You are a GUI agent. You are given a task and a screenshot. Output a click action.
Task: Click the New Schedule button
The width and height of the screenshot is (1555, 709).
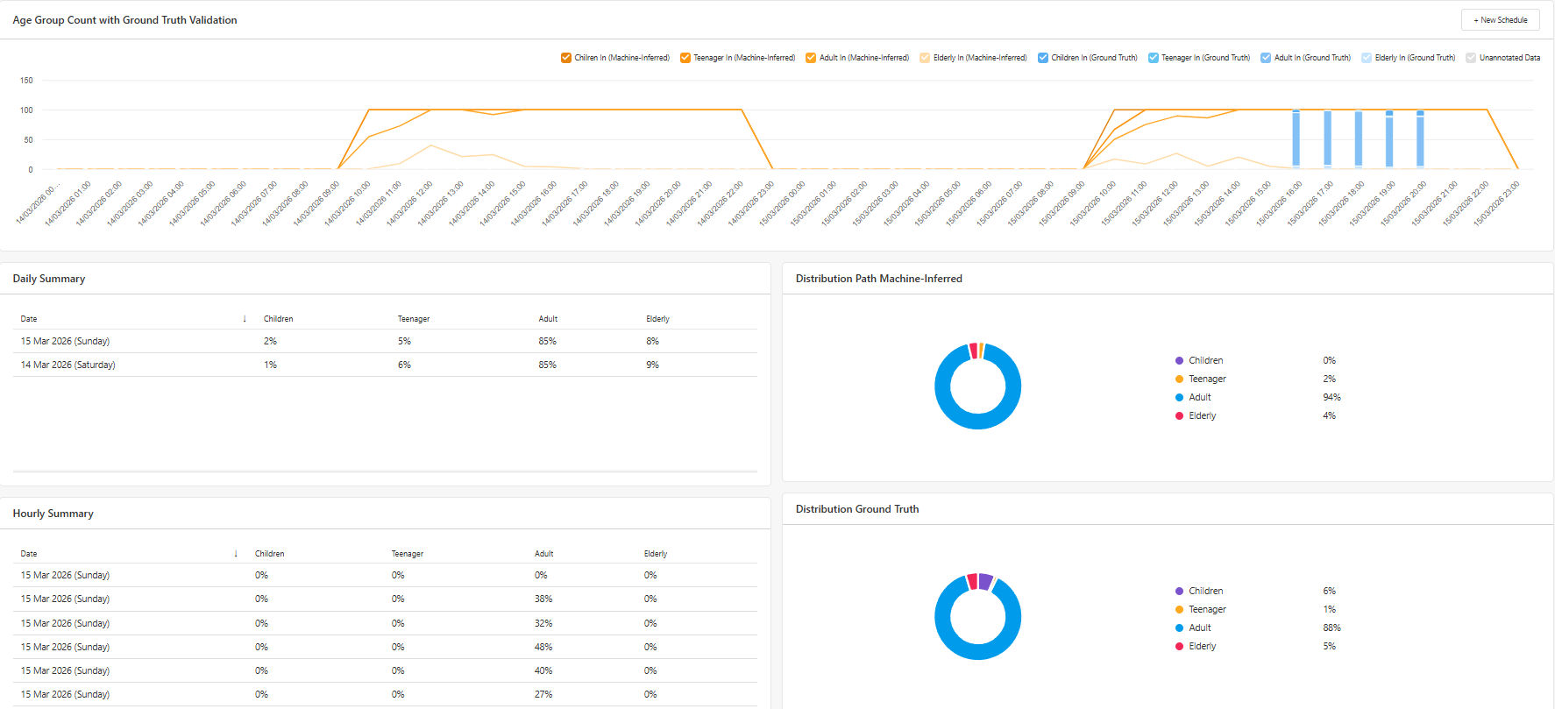coord(1500,20)
